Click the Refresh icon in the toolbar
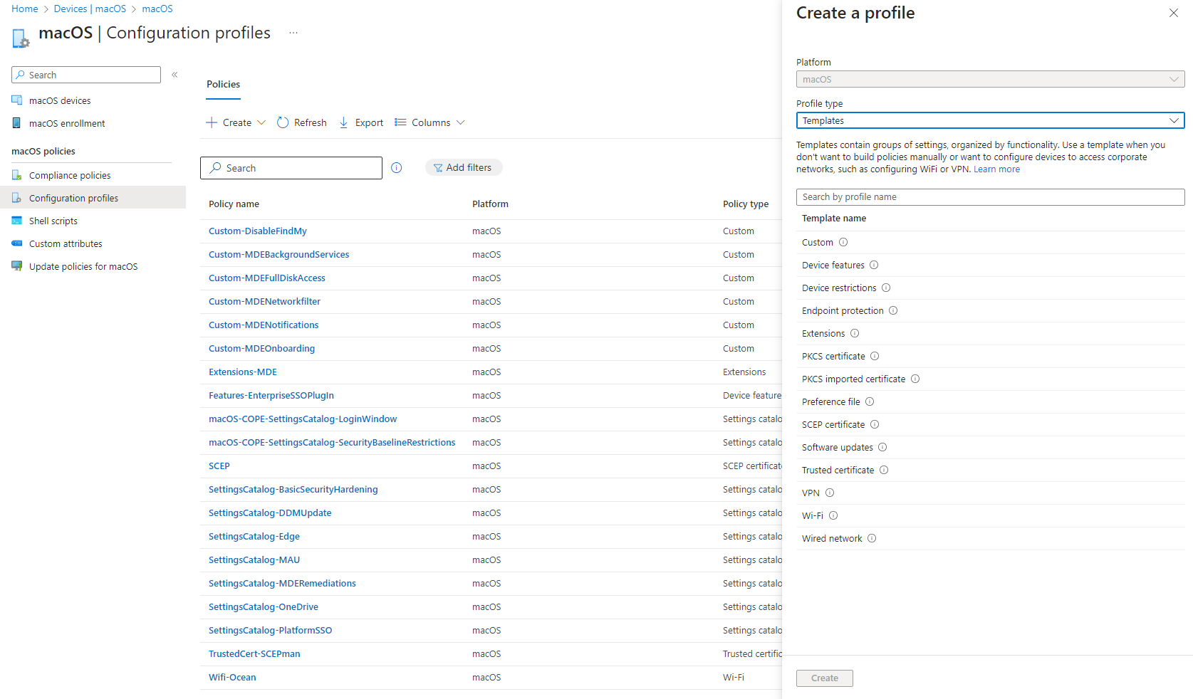 (283, 122)
